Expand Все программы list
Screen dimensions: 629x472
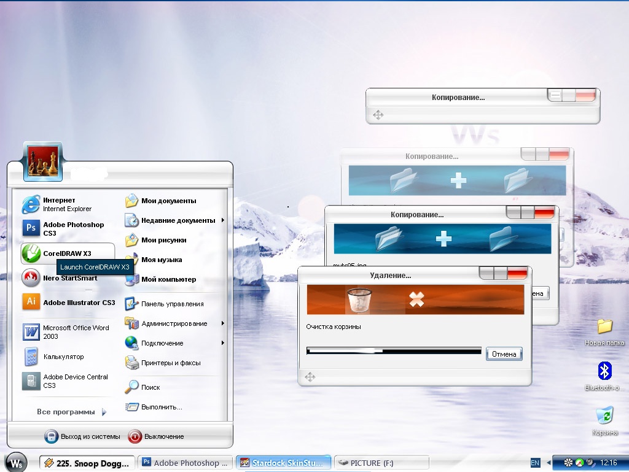71,412
